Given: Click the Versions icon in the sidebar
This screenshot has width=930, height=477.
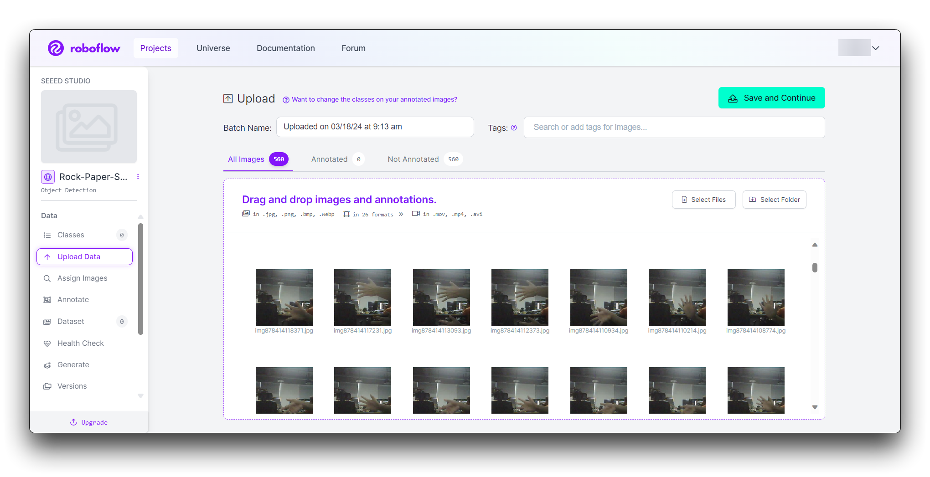Looking at the screenshot, I should (47, 386).
